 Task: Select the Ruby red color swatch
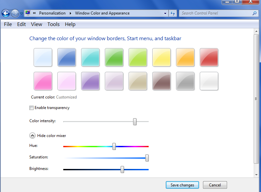click(209, 57)
